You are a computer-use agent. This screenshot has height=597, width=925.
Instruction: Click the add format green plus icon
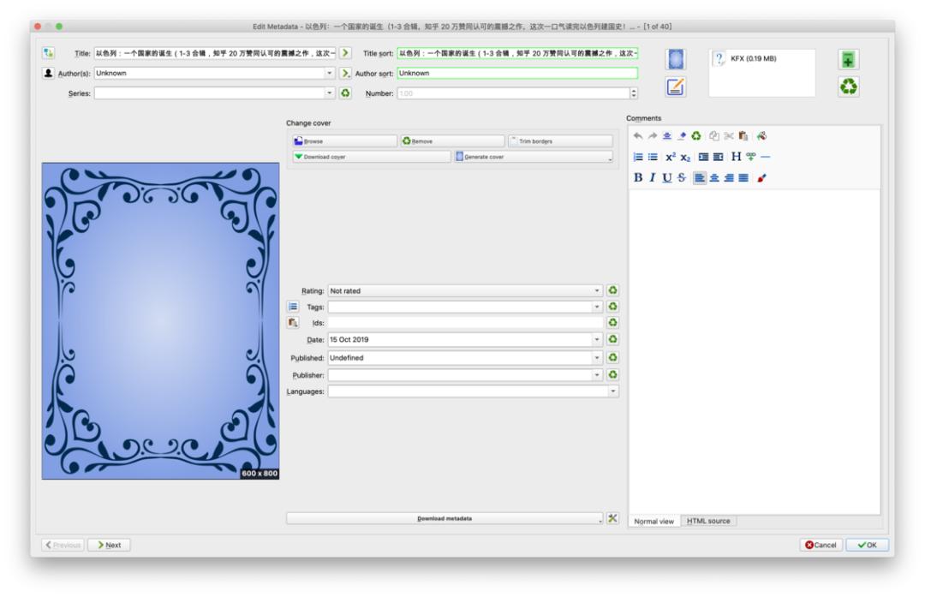[849, 59]
